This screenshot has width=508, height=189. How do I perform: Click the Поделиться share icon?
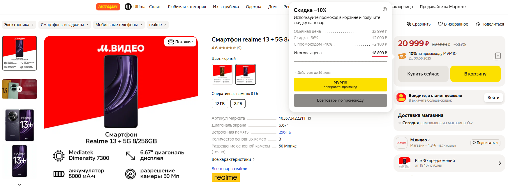tap(478, 24)
